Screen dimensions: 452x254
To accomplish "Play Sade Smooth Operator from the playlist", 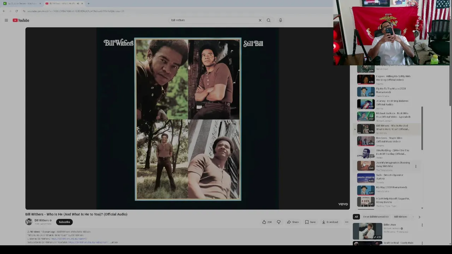I will pyautogui.click(x=388, y=178).
